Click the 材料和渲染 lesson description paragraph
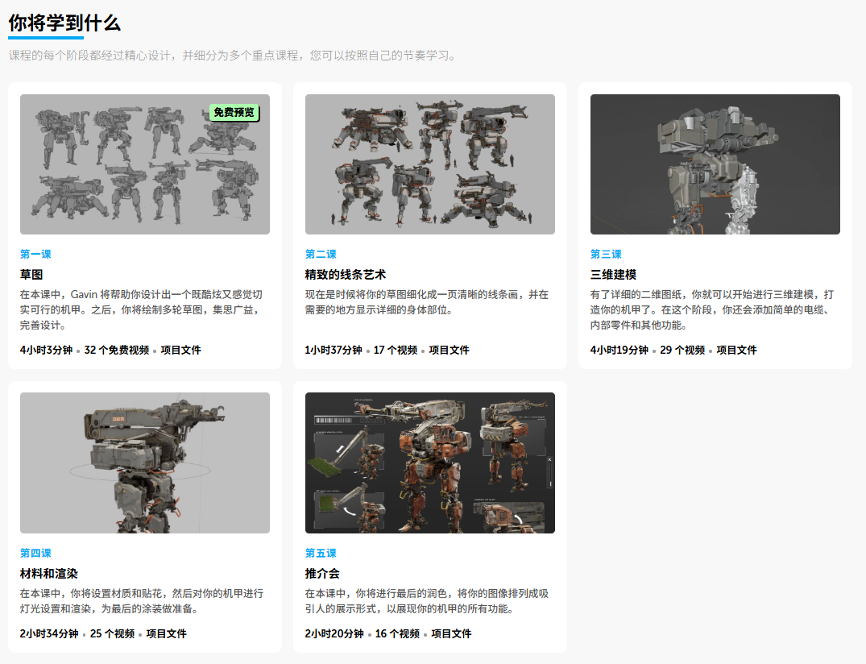Image resolution: width=866 pixels, height=664 pixels. click(142, 601)
